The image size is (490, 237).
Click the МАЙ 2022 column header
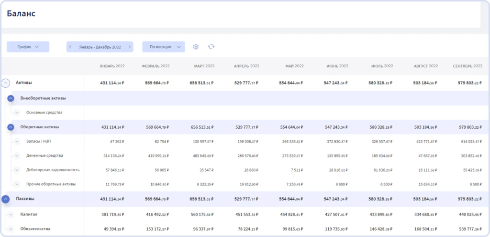(294, 66)
